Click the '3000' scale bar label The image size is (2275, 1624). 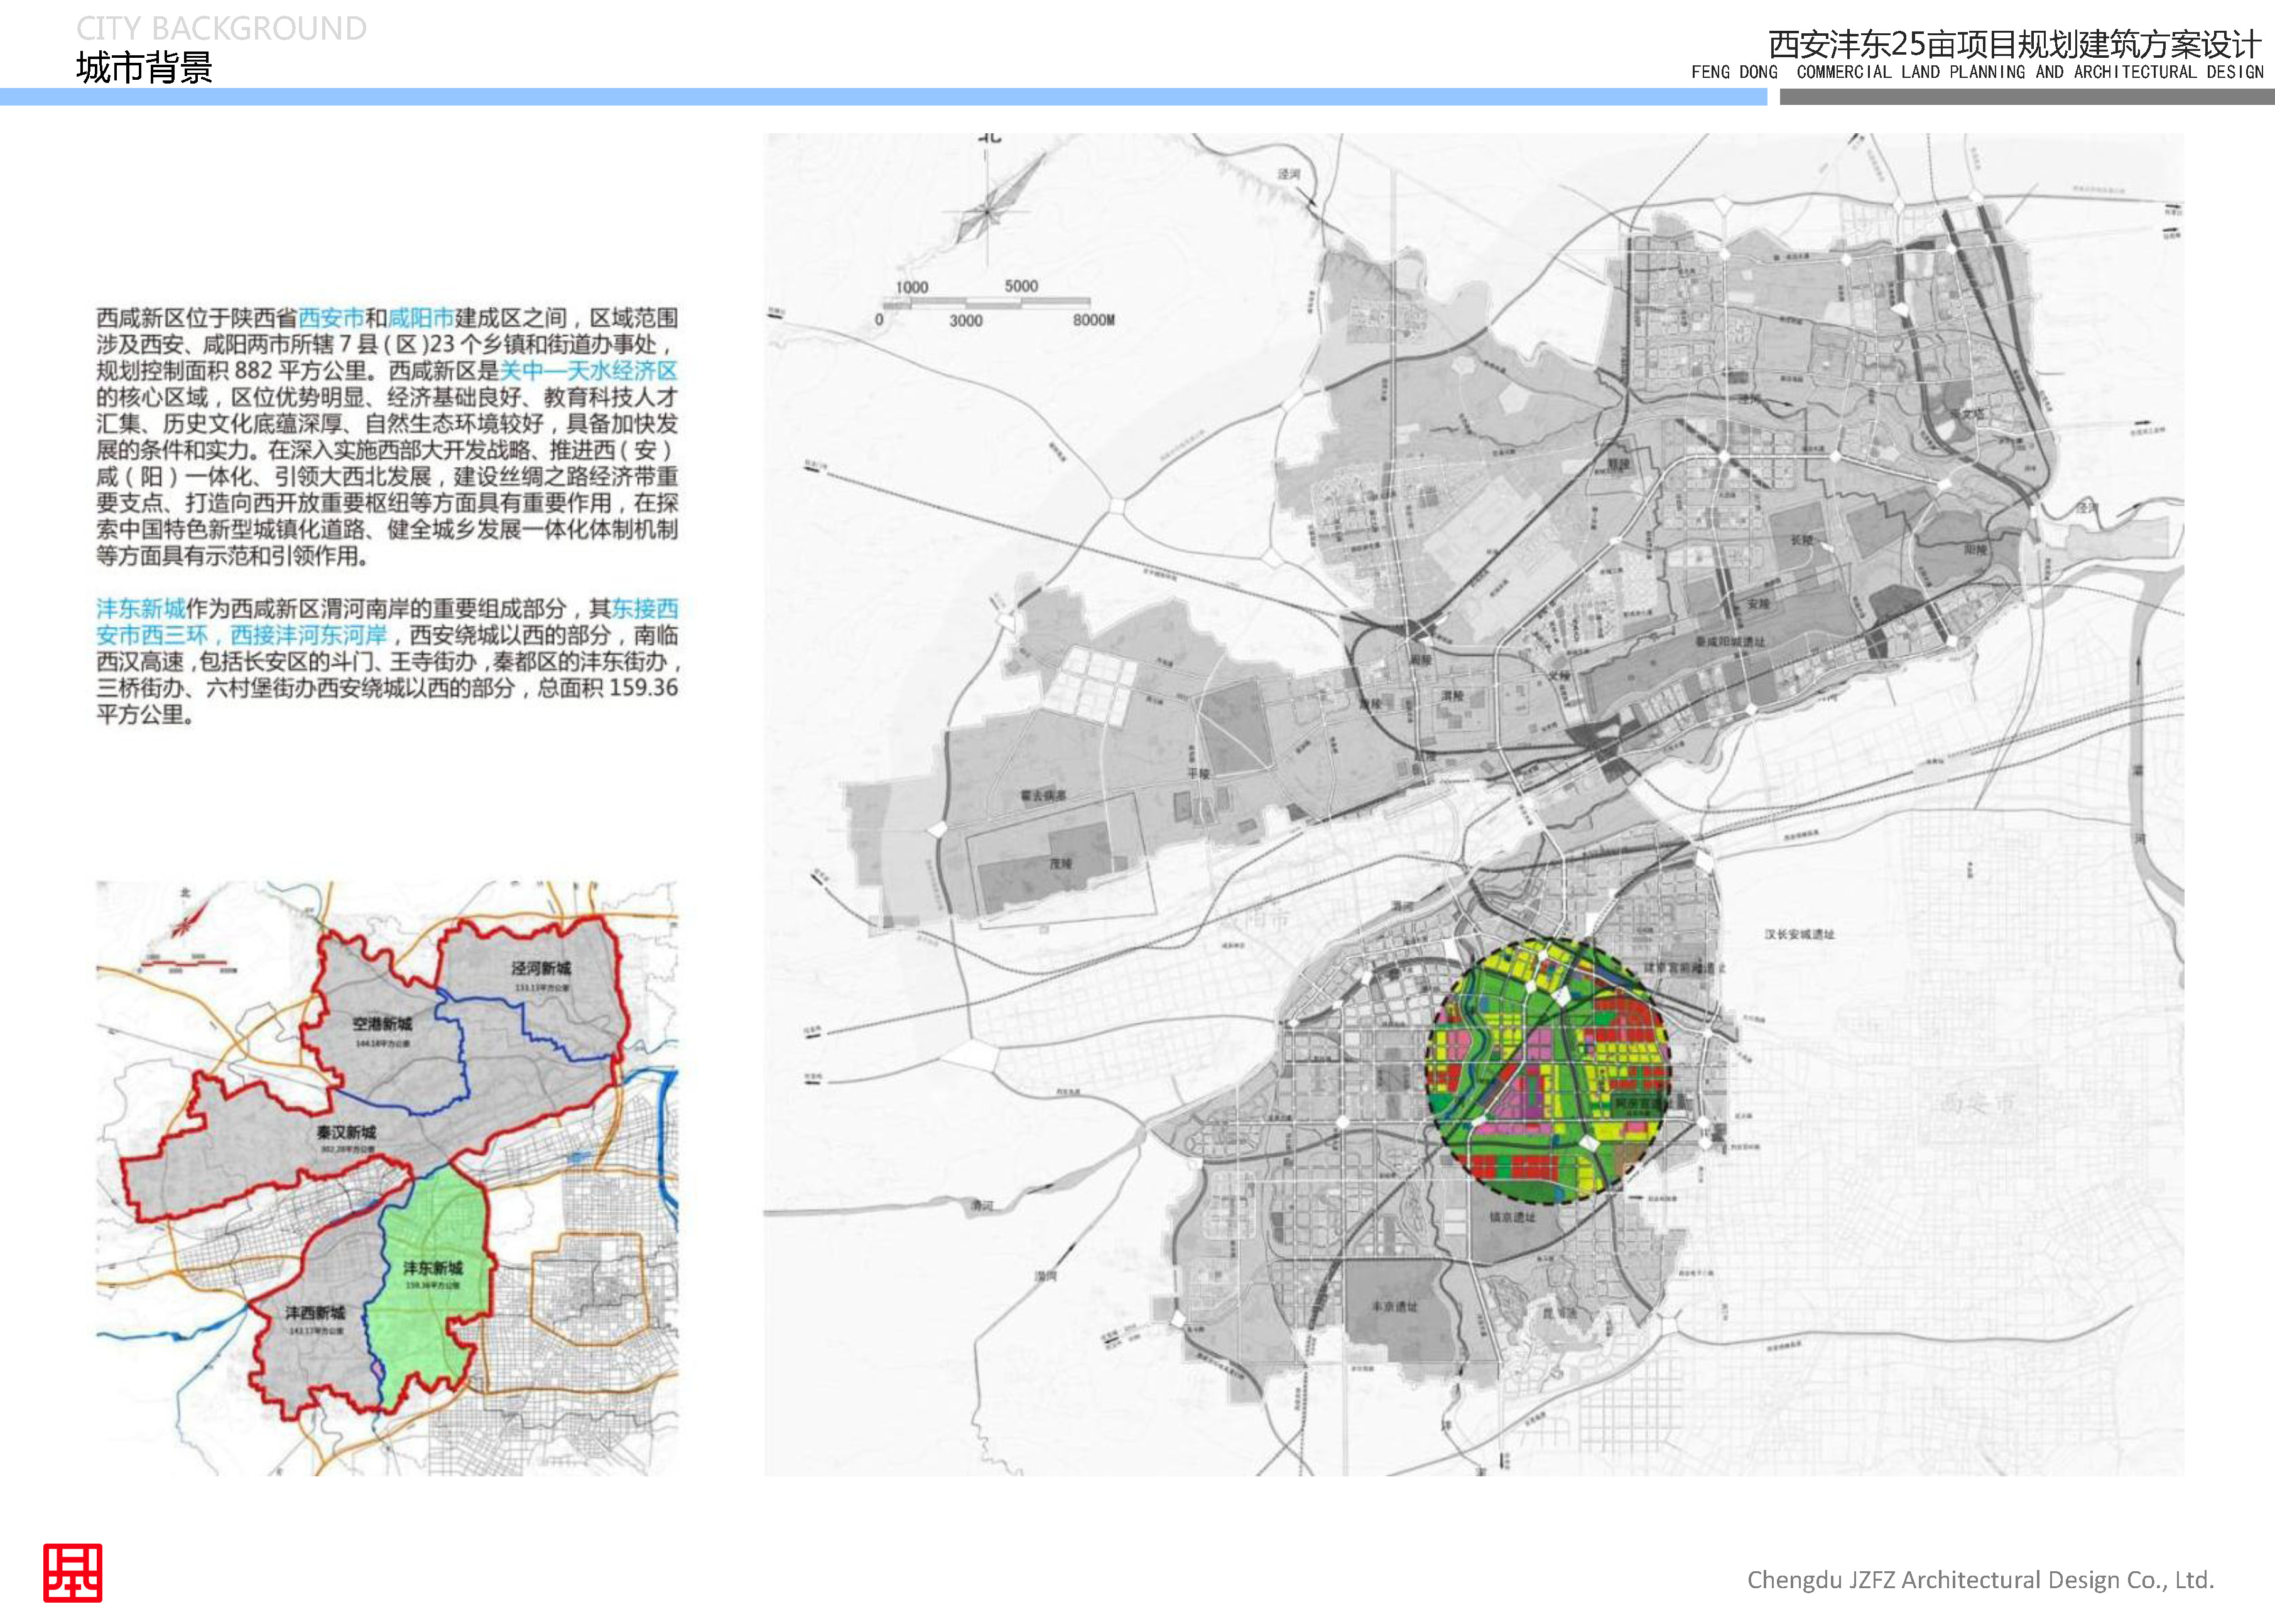tap(965, 320)
